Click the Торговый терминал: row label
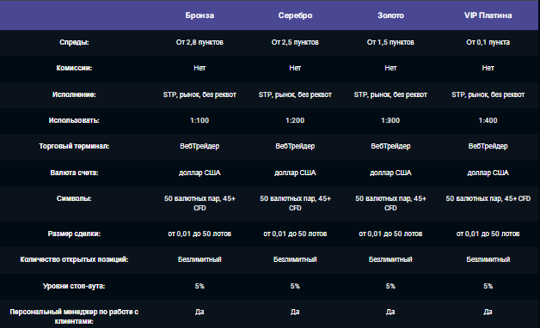540x328 pixels. pos(74,146)
